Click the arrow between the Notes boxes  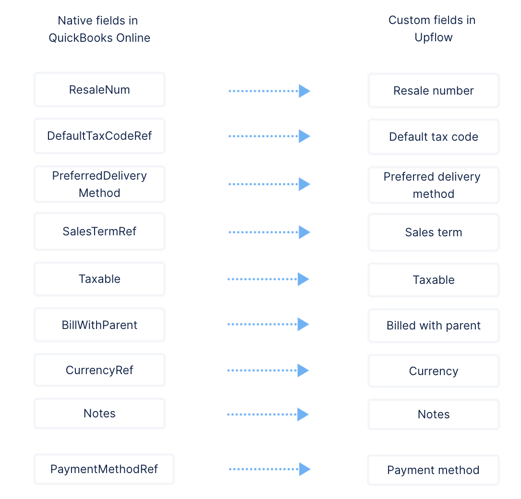[x=268, y=414]
